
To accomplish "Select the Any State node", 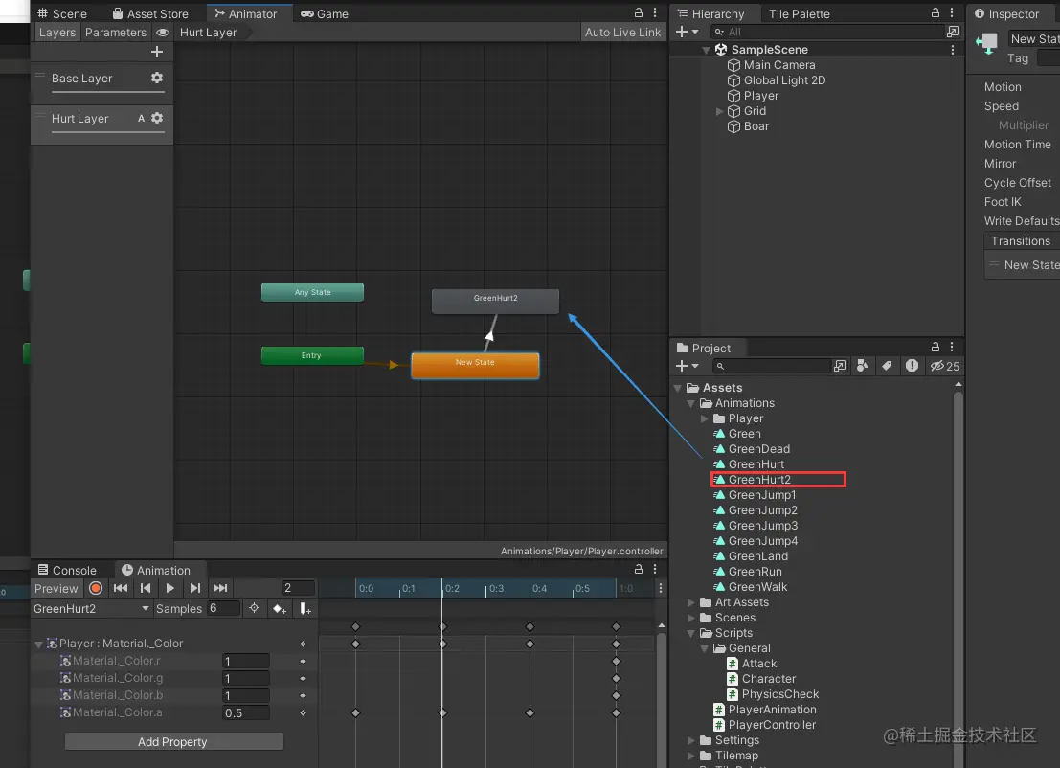I will pyautogui.click(x=312, y=292).
